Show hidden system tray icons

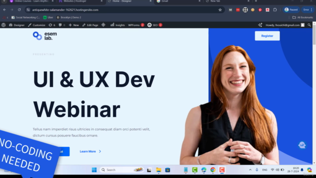[250, 170]
